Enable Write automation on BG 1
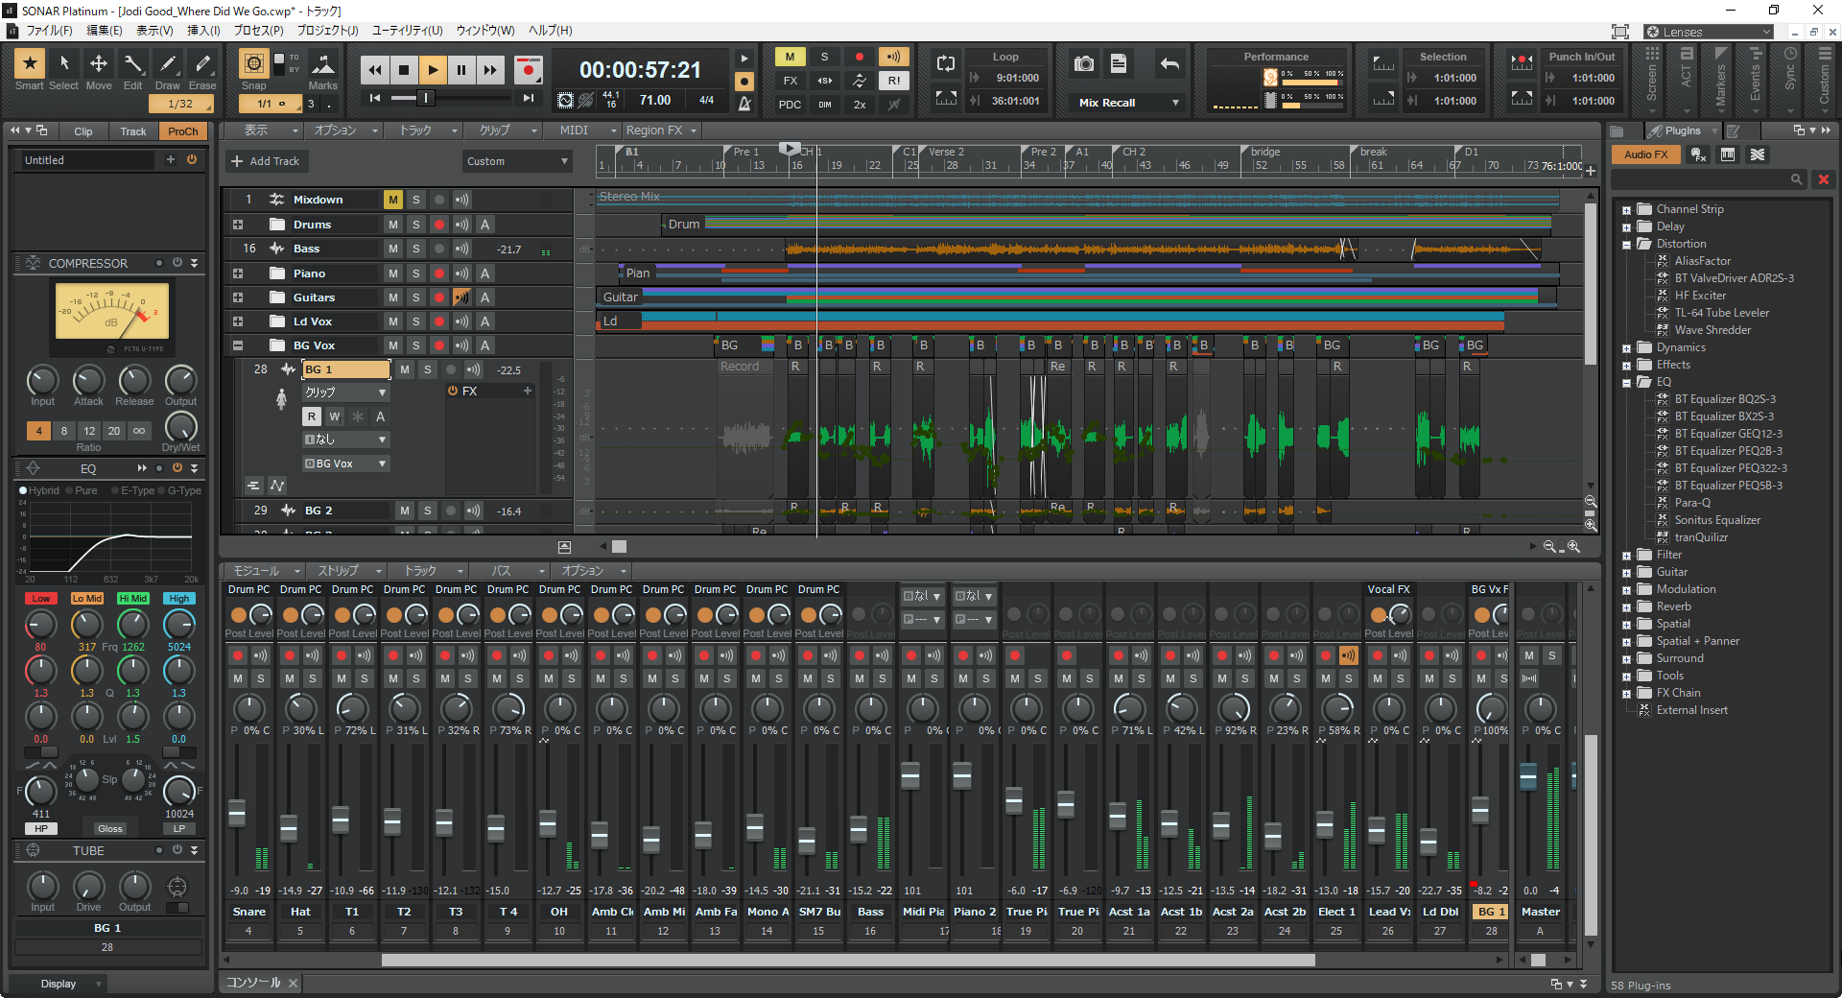The image size is (1842, 998). click(335, 416)
